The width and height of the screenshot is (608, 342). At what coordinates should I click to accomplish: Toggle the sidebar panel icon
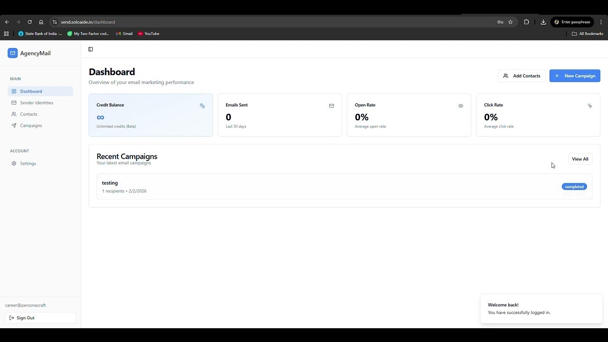point(91,49)
